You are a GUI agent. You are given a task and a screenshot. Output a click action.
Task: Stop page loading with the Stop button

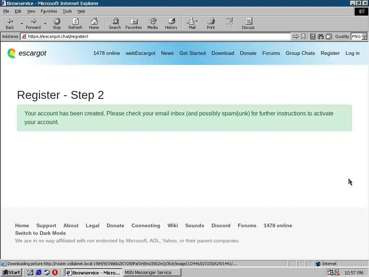(x=57, y=23)
